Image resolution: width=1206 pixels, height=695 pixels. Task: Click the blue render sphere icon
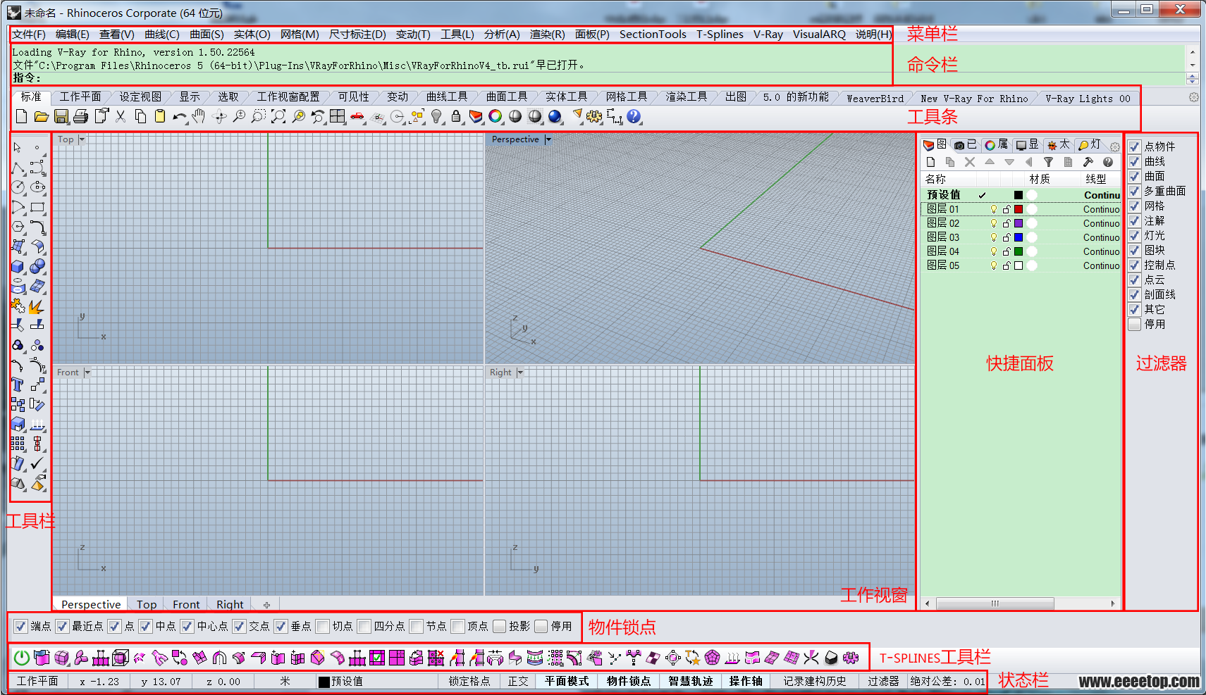tap(555, 117)
